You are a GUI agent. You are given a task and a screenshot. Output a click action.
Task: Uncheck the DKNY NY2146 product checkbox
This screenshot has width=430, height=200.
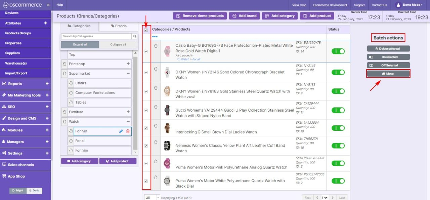pos(146,72)
